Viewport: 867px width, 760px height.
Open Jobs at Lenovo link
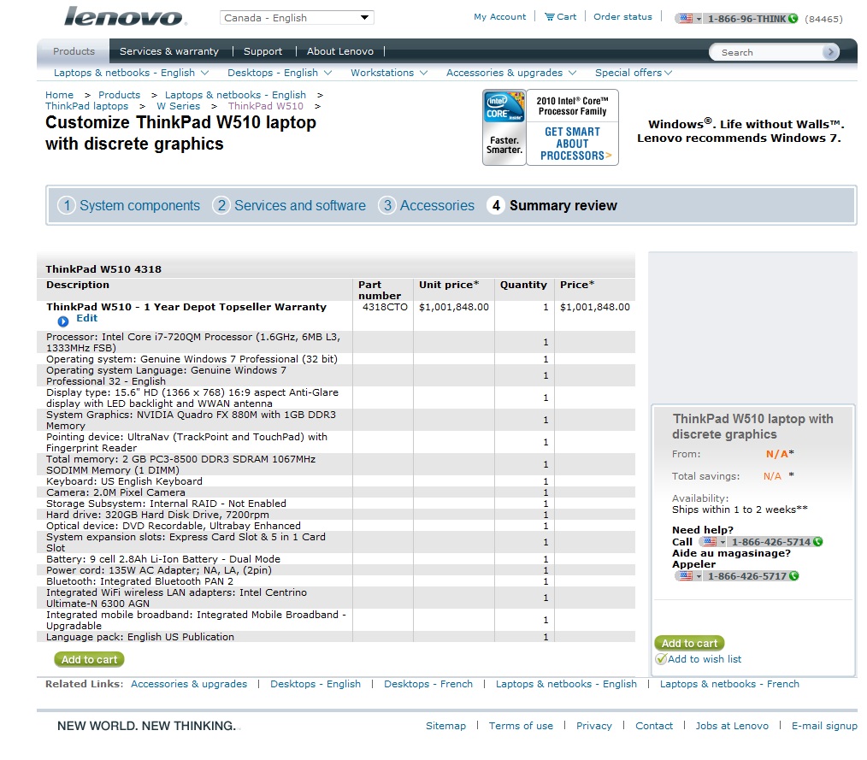(x=732, y=726)
